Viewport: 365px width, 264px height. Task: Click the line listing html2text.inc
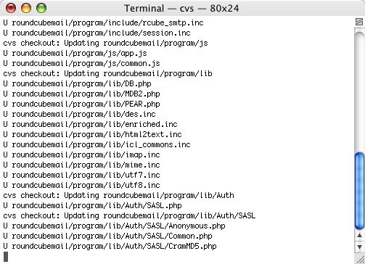(92, 134)
